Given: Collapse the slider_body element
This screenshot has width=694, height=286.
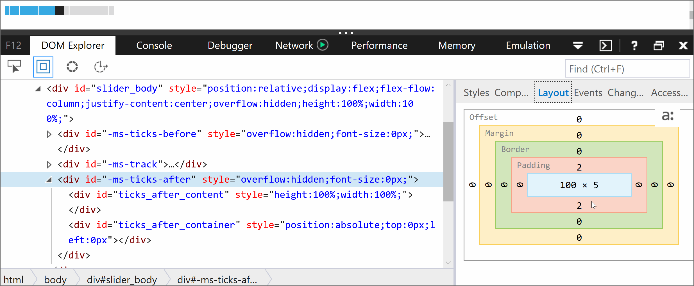Looking at the screenshot, I should tap(37, 88).
